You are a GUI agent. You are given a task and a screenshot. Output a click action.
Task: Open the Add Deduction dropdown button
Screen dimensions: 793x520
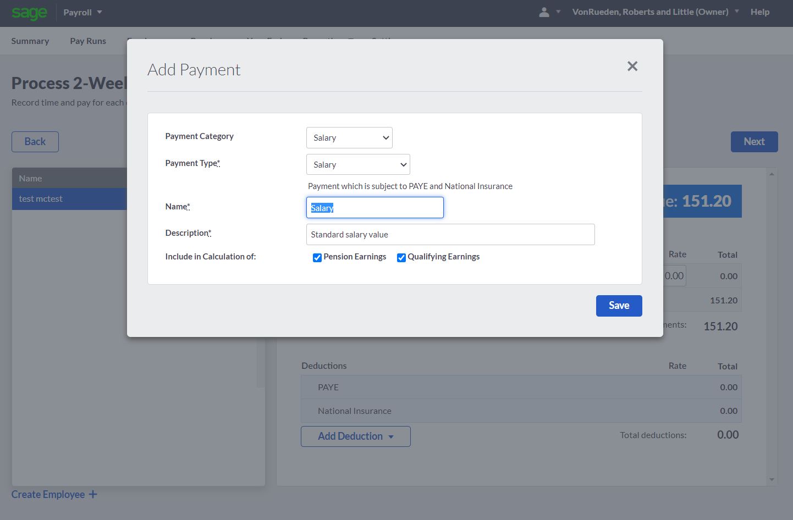tap(355, 436)
